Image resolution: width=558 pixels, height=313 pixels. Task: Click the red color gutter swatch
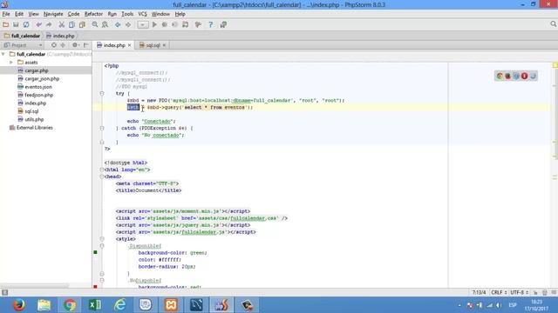[95, 286]
